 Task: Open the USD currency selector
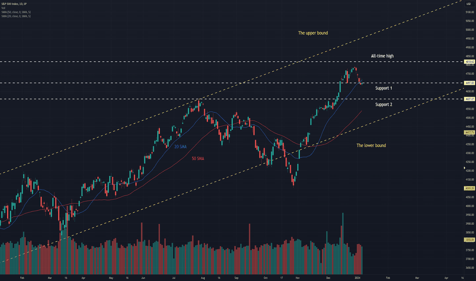[468, 4]
